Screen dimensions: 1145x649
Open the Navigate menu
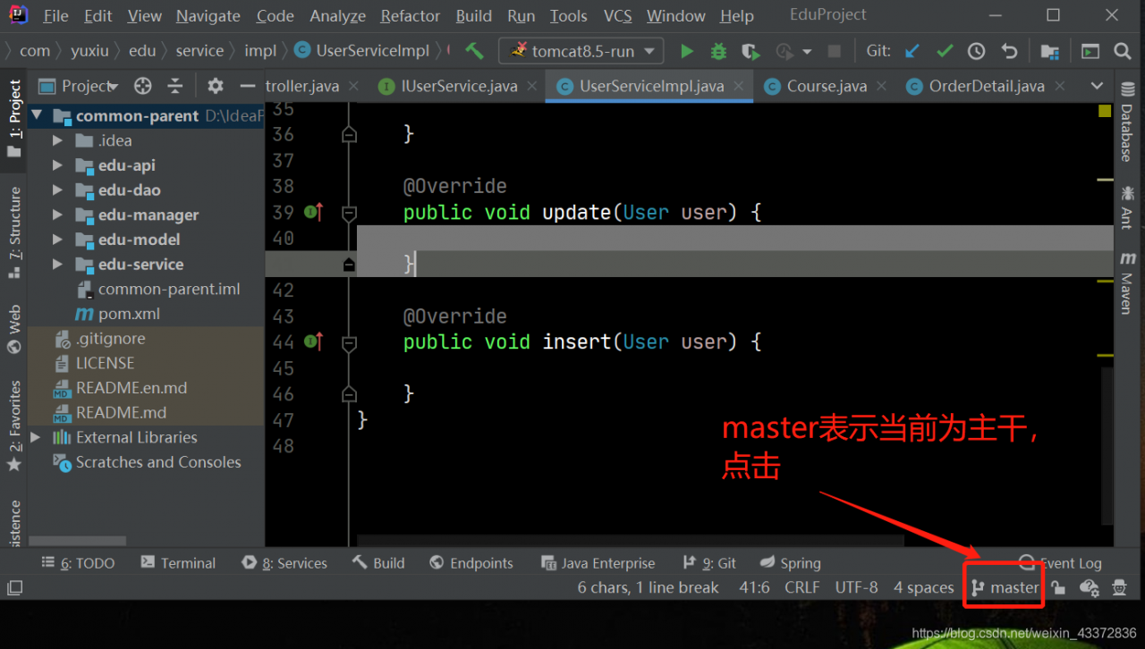[208, 16]
